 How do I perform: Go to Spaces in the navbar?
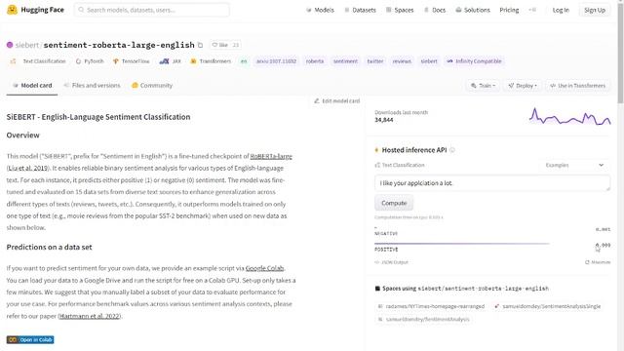(400, 10)
